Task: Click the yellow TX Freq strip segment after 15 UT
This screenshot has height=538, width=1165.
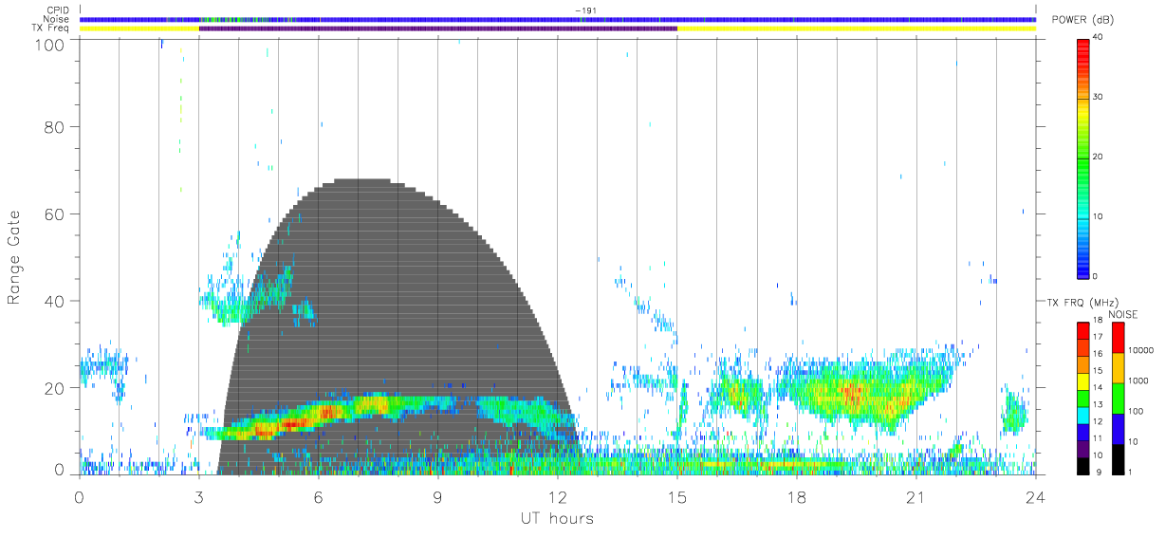Action: [857, 28]
